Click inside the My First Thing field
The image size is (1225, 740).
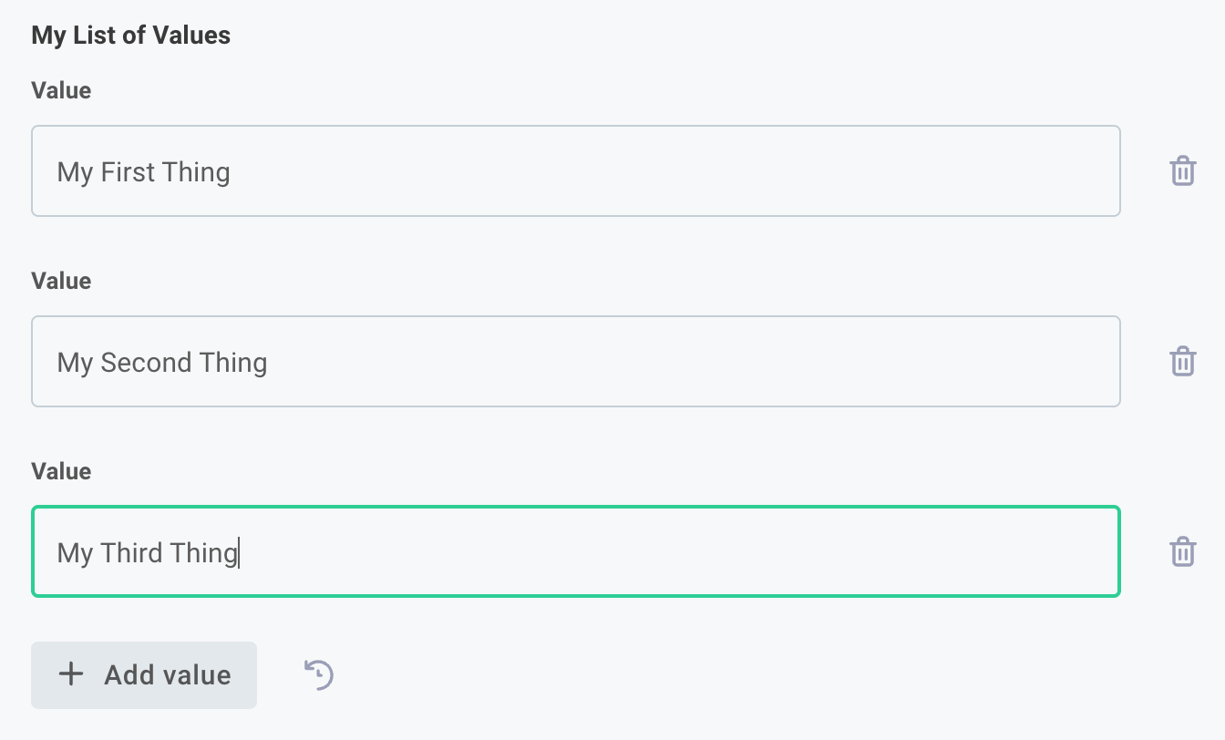[x=576, y=170]
